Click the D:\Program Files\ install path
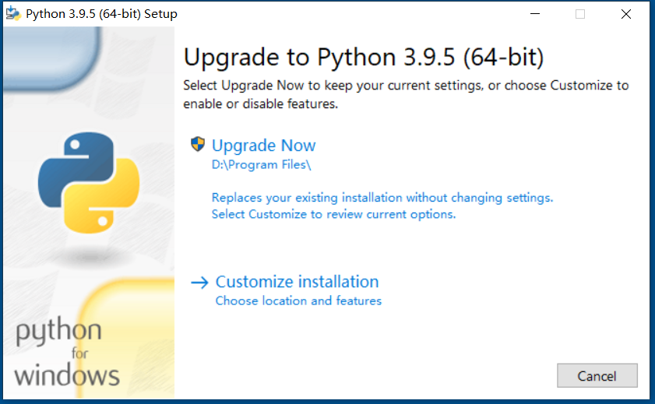The height and width of the screenshot is (404, 655). click(261, 164)
